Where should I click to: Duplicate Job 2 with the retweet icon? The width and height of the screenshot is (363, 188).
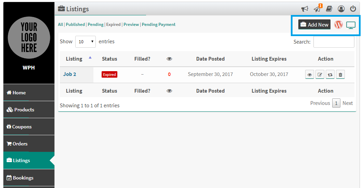[x=330, y=74]
